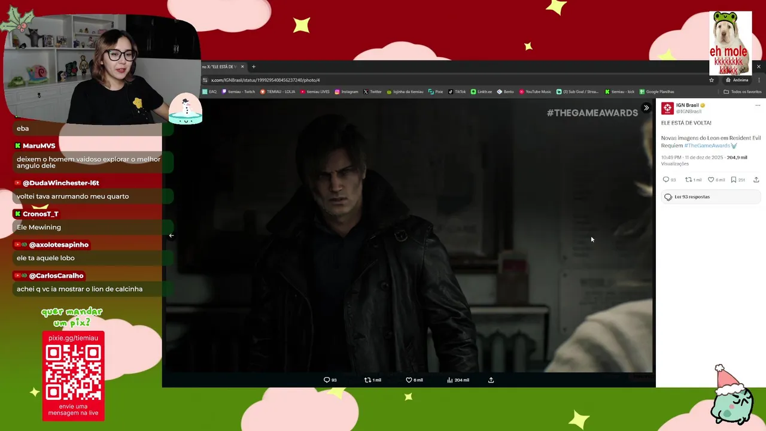Open the lojinha da tiemiau bookmark
This screenshot has height=431, width=766.
405,92
